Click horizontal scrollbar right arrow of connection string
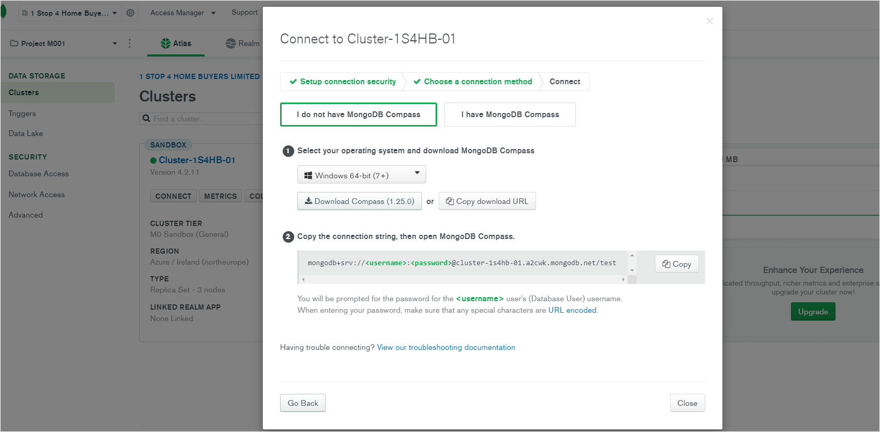Image resolution: width=880 pixels, height=432 pixels. coord(623,280)
